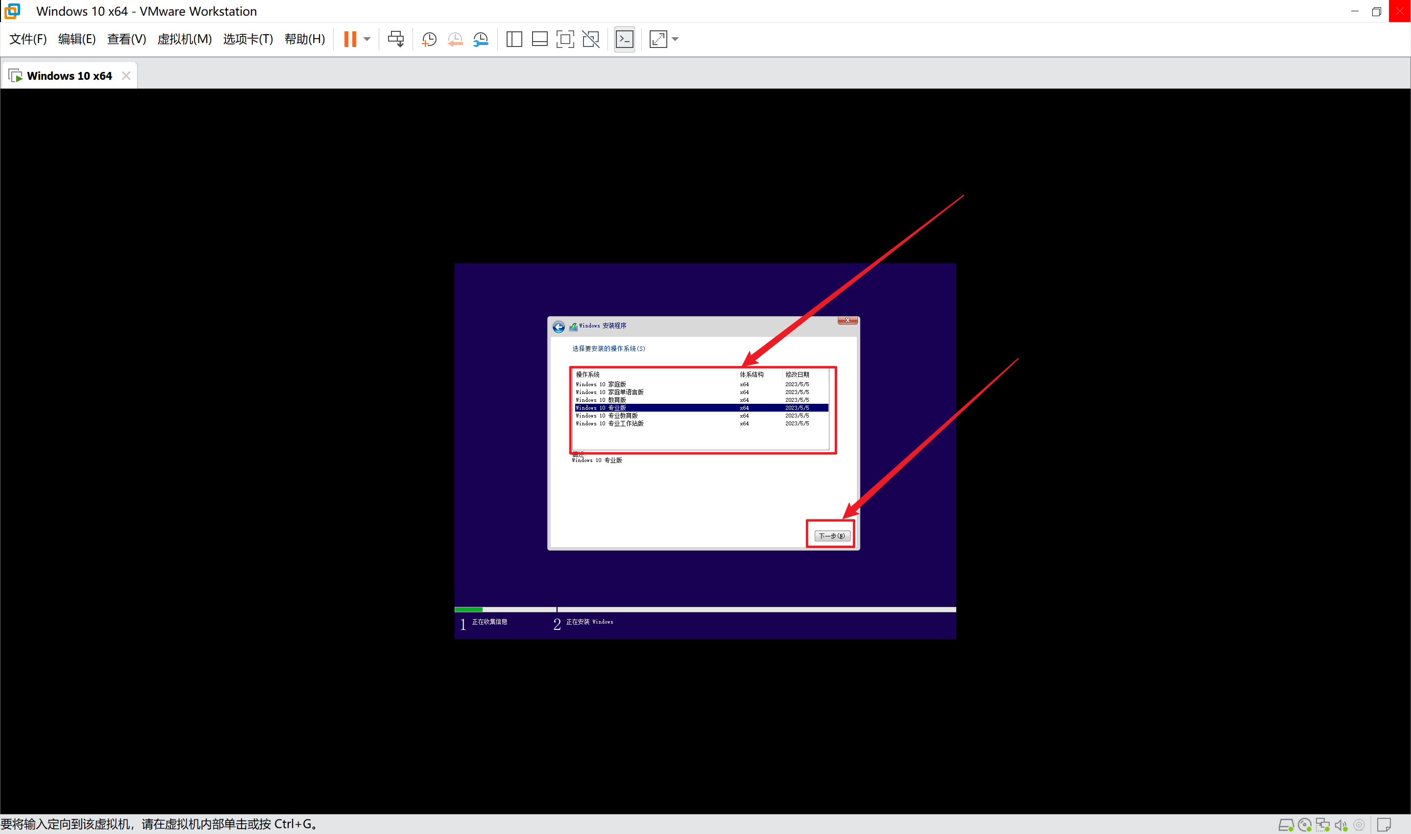Expand the stretch guest dropdown arrow
This screenshot has width=1411, height=834.
(x=676, y=39)
